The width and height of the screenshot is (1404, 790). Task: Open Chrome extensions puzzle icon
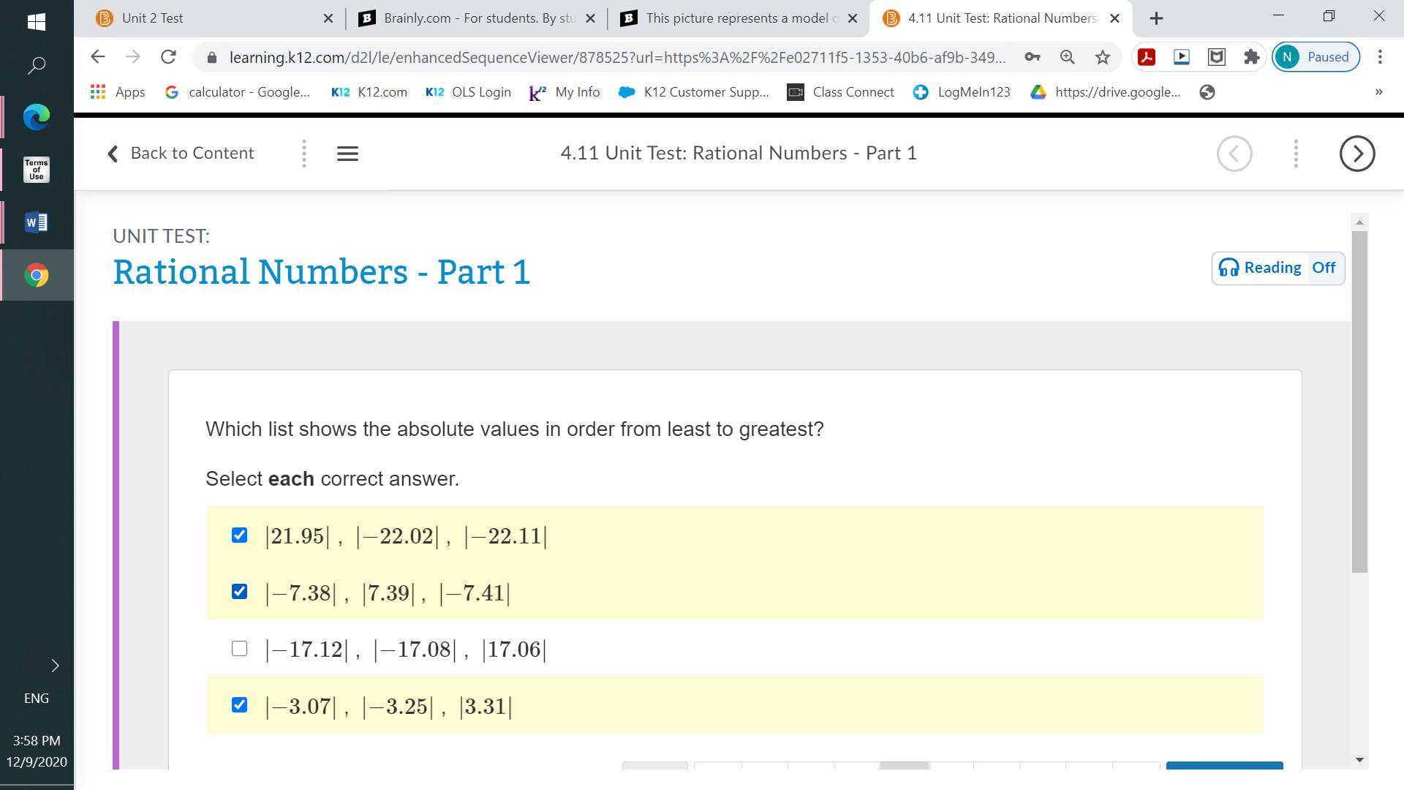pos(1251,57)
